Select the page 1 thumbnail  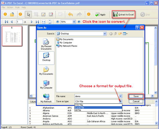[x=12, y=36]
